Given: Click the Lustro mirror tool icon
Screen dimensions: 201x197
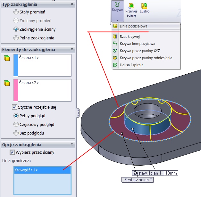Looking at the screenshot, I should (x=144, y=6).
